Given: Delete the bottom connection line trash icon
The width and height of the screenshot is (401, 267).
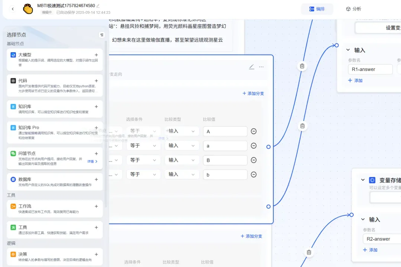Looking at the screenshot, I should pos(309,253).
